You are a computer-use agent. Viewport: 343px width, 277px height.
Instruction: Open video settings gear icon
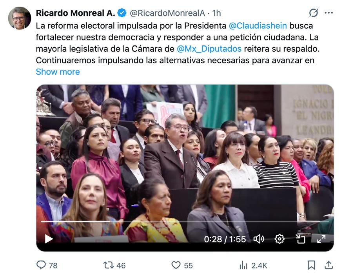click(279, 239)
